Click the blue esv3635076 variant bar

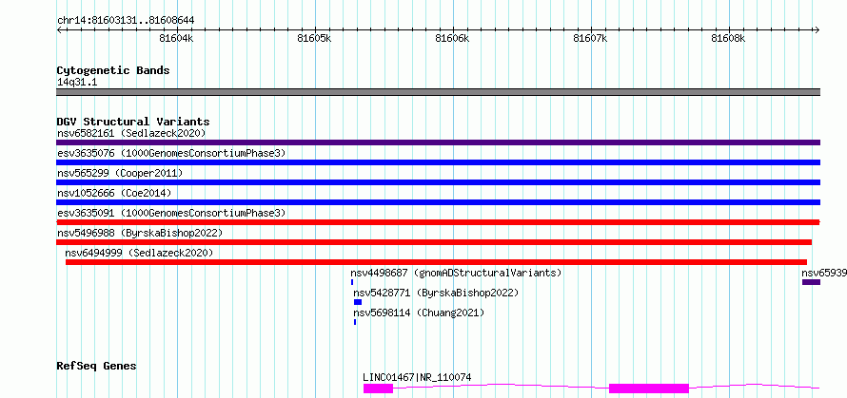(x=438, y=162)
